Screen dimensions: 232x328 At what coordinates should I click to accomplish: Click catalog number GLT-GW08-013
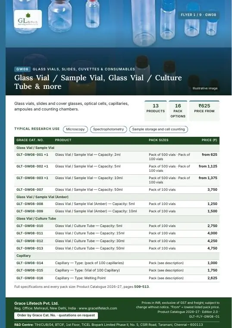pos(30,248)
